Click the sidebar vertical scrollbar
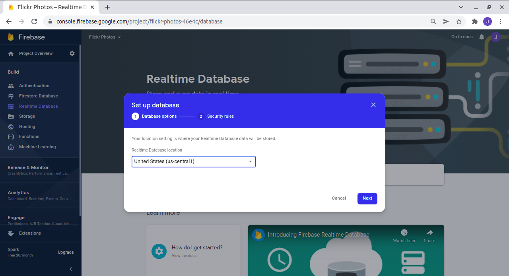 point(80,130)
